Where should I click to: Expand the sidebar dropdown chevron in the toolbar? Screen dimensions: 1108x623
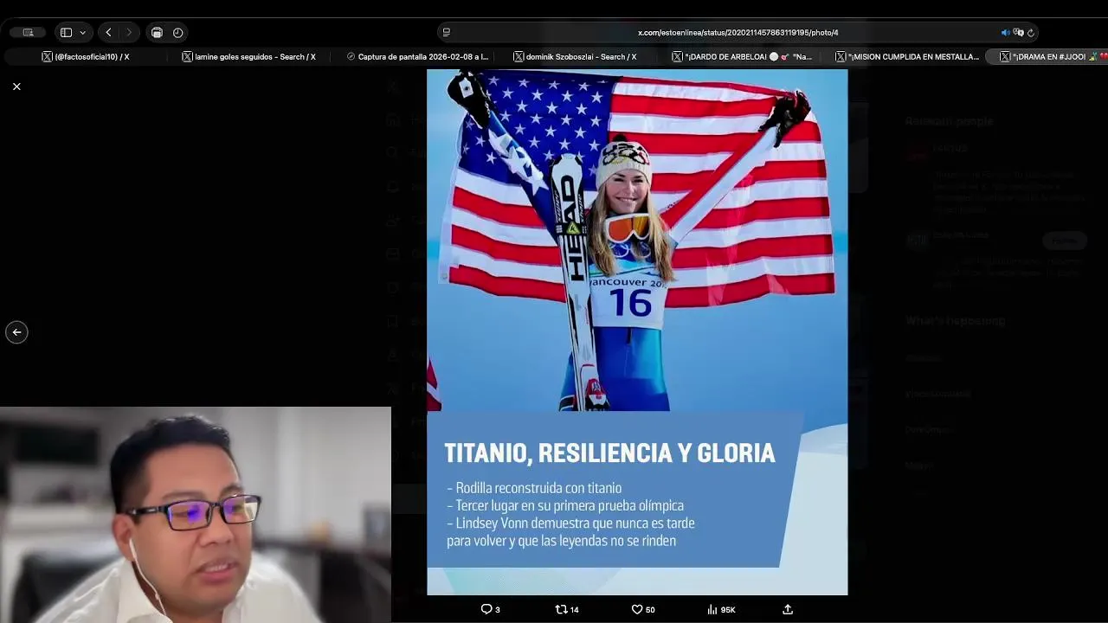[83, 33]
